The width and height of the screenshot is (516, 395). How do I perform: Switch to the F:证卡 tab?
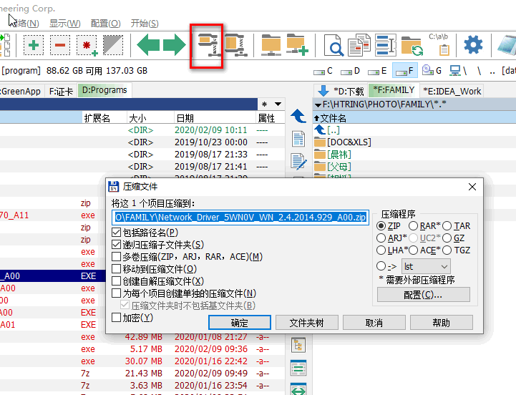[x=61, y=91]
